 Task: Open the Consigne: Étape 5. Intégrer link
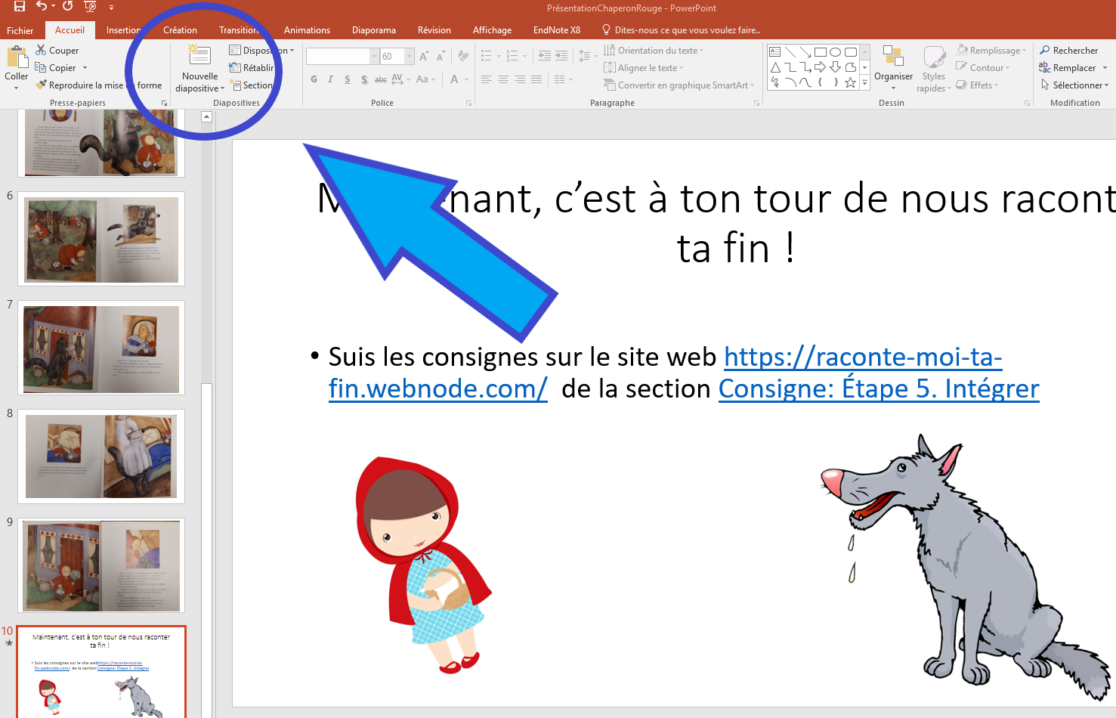point(879,388)
